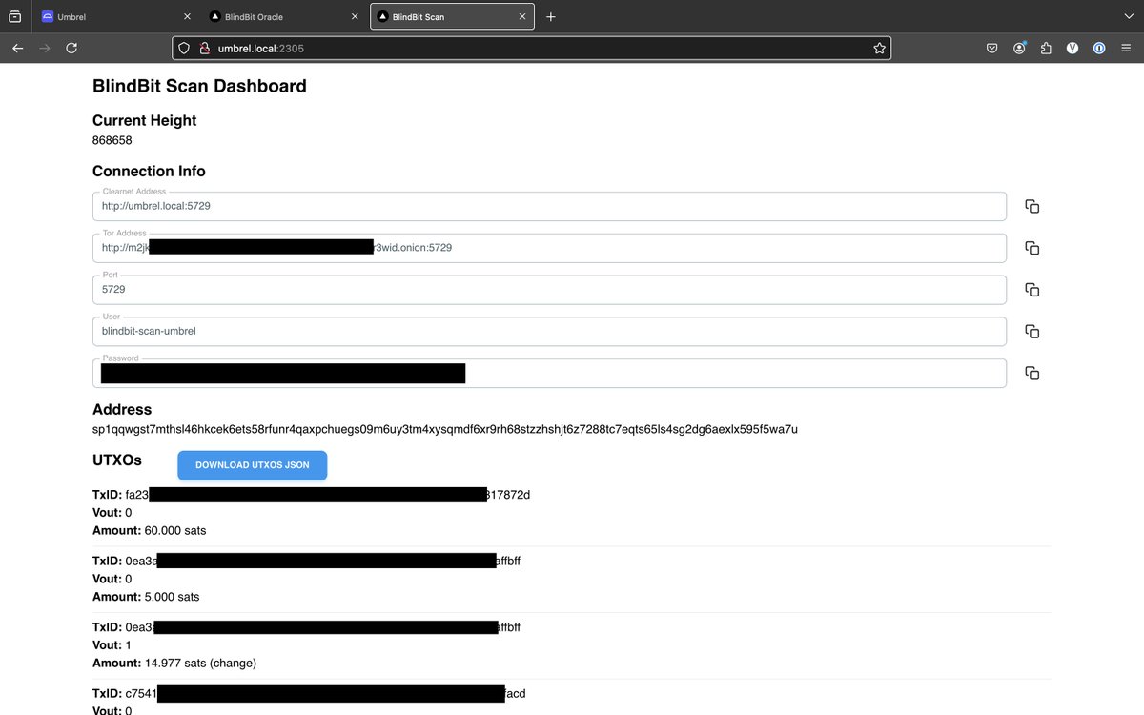Select the Port field showing 5729
This screenshot has width=1144, height=715.
[x=549, y=290]
